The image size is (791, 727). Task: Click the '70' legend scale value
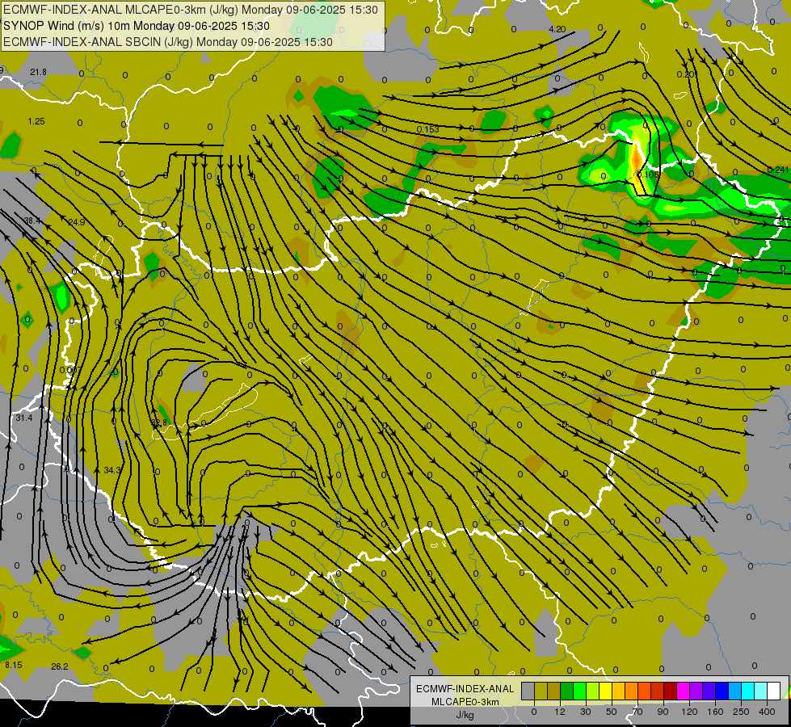click(x=637, y=712)
